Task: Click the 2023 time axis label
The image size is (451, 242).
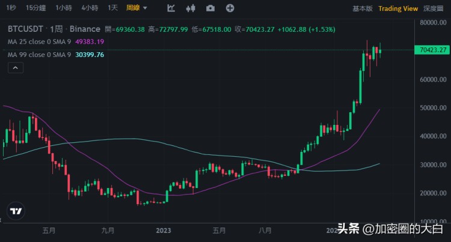Action: click(164, 231)
